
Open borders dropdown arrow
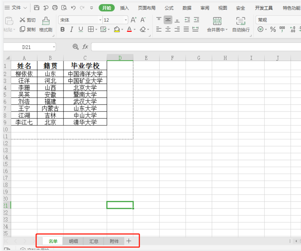[x=96, y=29]
